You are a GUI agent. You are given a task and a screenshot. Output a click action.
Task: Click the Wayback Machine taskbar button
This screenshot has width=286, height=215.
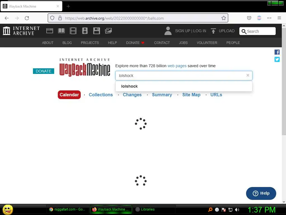[111, 209]
